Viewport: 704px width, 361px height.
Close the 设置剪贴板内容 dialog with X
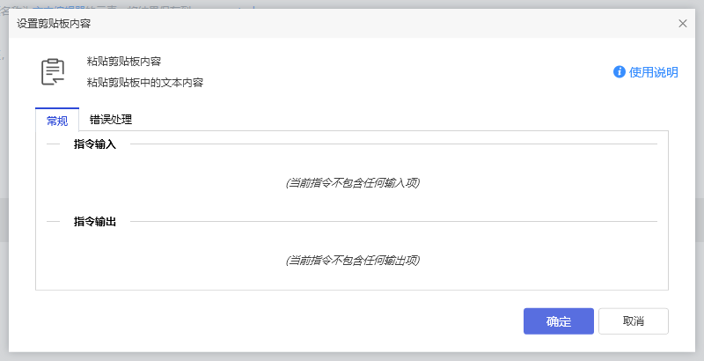683,23
